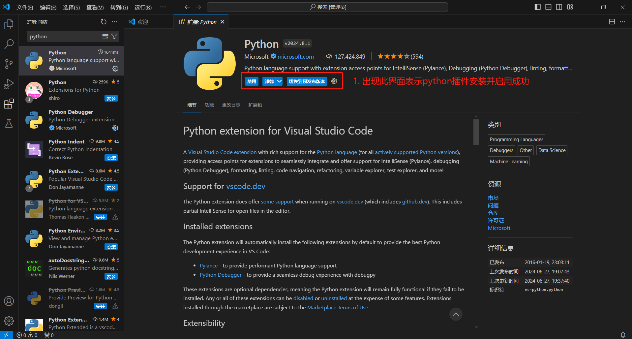Open the Marketplace Terms of Use link
This screenshot has height=339, width=632.
click(338, 307)
